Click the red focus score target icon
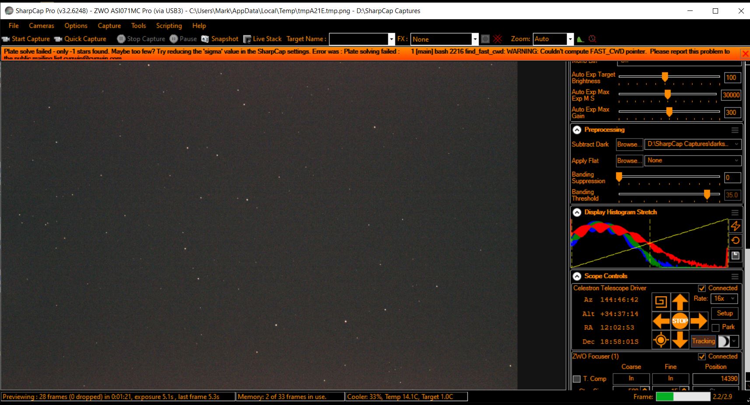 coord(592,39)
